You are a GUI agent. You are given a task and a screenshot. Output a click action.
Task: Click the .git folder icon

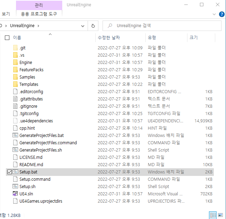click(15, 48)
